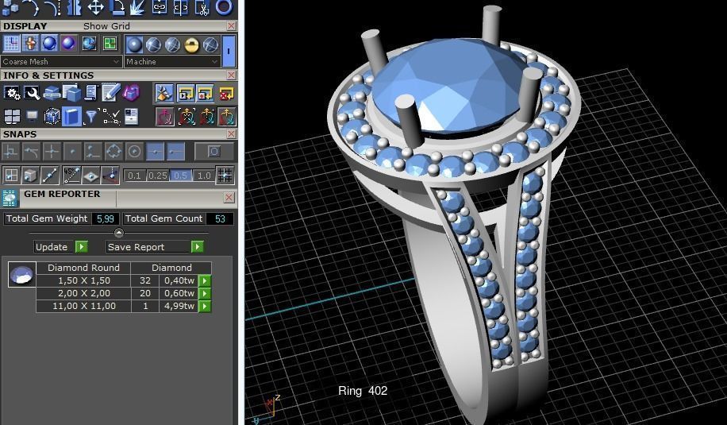Image resolution: width=727 pixels, height=425 pixels.
Task: Set snap increment to 0.1
Action: [134, 176]
